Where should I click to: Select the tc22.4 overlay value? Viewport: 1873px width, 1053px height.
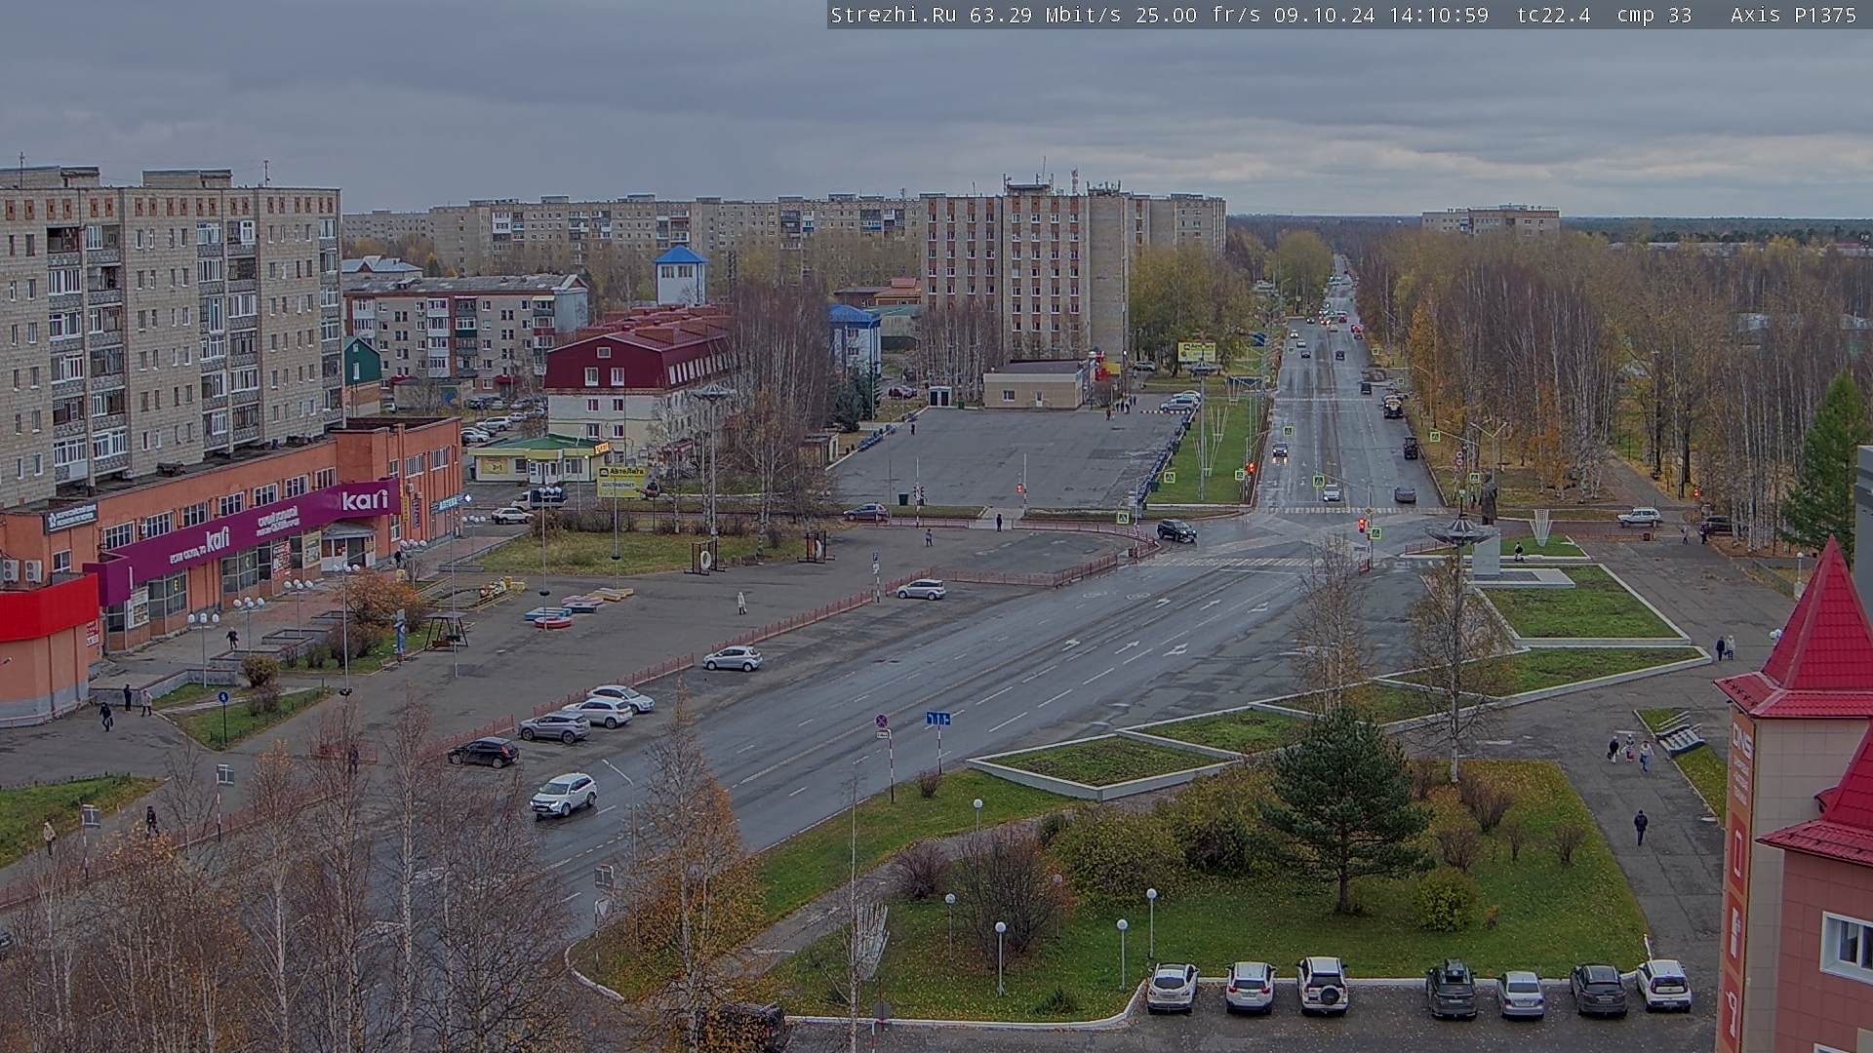point(1554,15)
